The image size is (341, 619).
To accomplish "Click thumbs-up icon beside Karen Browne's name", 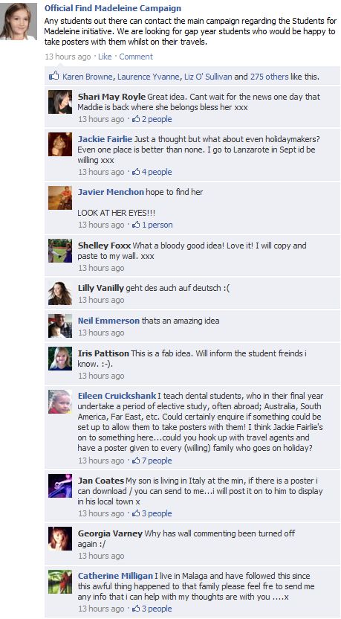I will coord(54,76).
